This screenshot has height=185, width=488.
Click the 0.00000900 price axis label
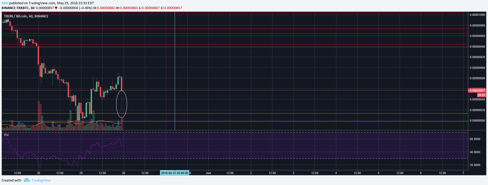(477, 68)
